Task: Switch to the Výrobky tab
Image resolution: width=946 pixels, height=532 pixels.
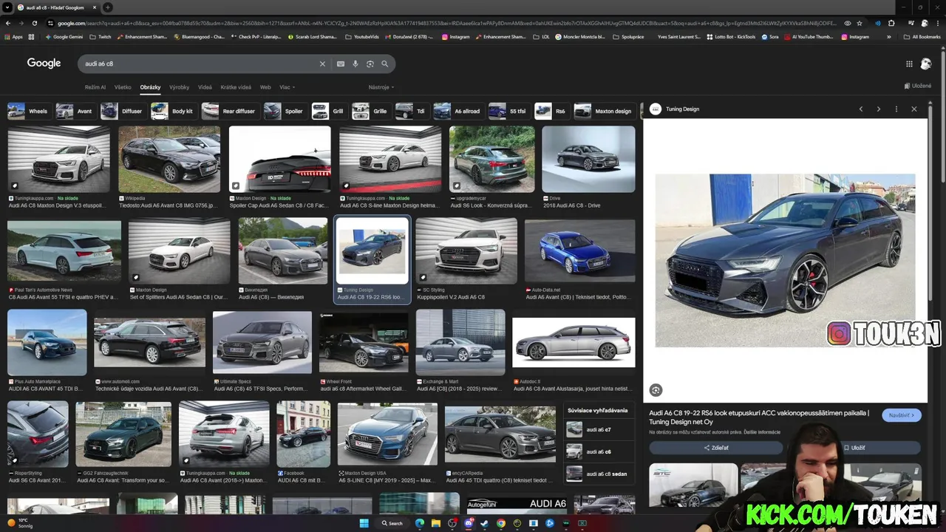Action: [x=179, y=87]
